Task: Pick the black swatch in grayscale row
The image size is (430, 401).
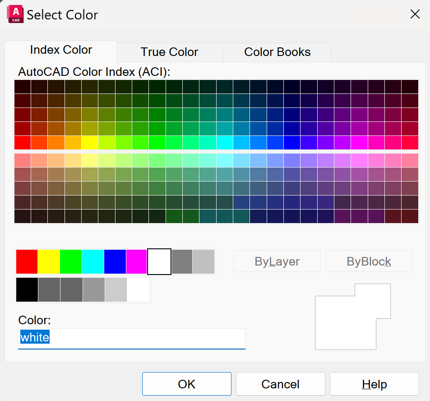Action: point(27,289)
